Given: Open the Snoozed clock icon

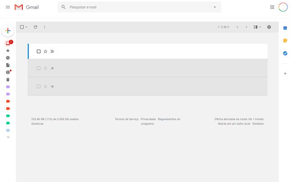Looking at the screenshot, I should point(8,58).
